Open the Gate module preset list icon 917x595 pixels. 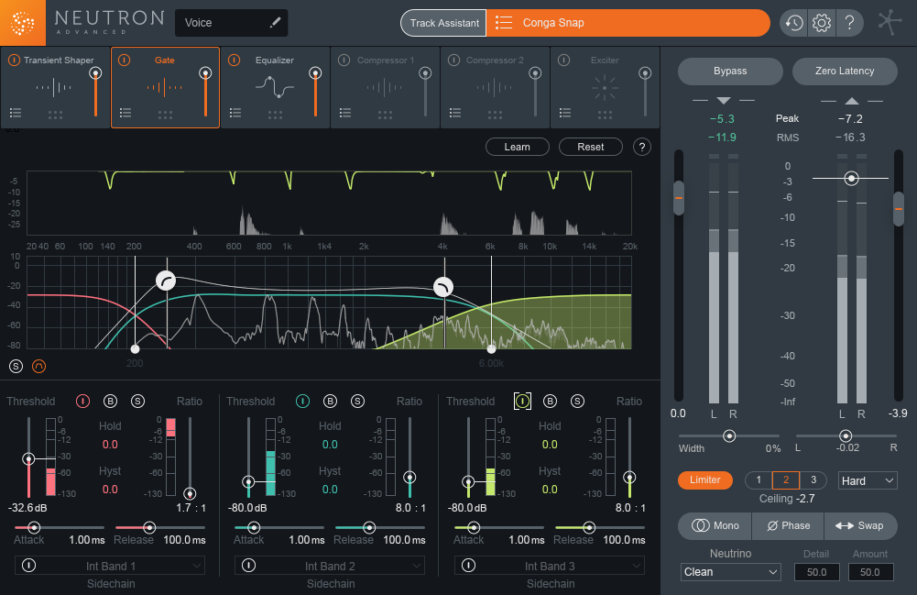point(126,113)
